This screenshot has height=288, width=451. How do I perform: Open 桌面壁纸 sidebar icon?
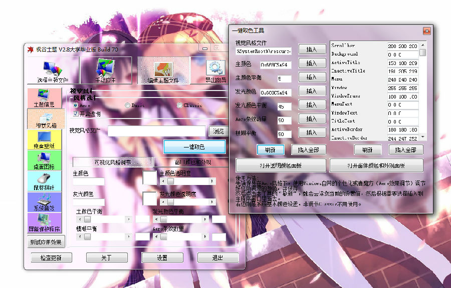[44, 139]
